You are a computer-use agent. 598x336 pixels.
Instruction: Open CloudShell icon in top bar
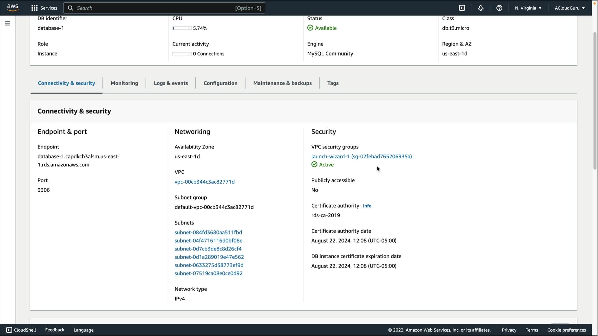click(462, 8)
